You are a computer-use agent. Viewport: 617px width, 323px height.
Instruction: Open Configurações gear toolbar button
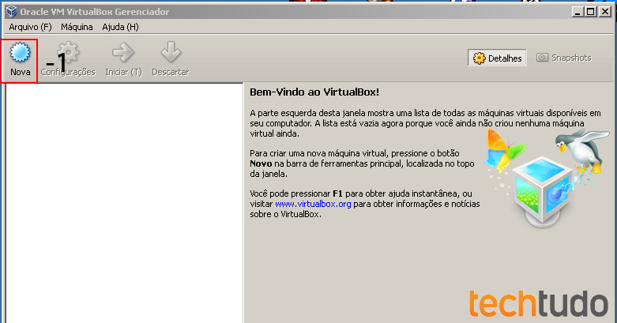(x=68, y=59)
